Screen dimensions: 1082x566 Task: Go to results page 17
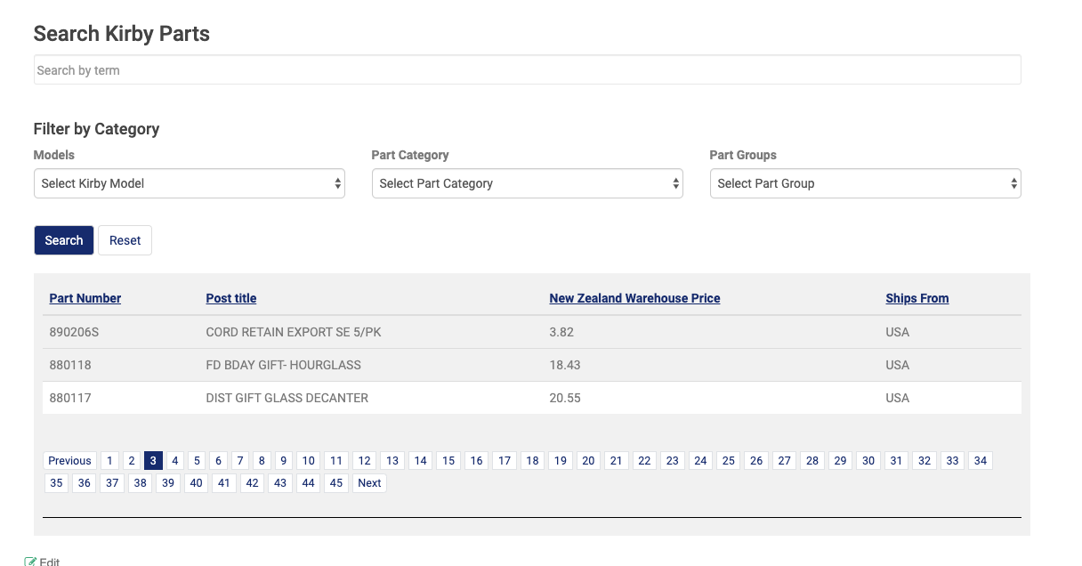[x=505, y=460]
